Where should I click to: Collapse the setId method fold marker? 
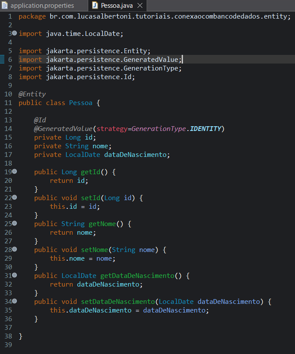point(15,198)
